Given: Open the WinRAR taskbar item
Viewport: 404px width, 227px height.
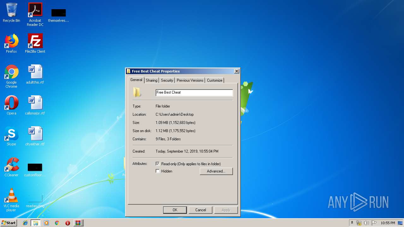Looking at the screenshot, I should pyautogui.click(x=78, y=223).
